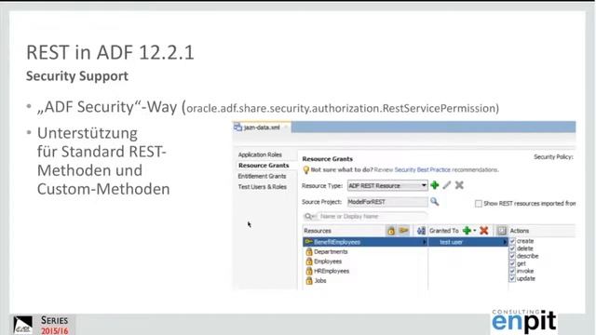Image resolution: width=596 pixels, height=335 pixels.
Task: Follow the Security Best Practice link
Action: [x=422, y=169]
